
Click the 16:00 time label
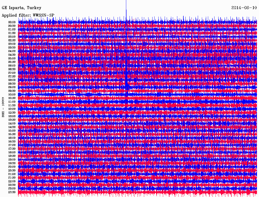(12, 138)
